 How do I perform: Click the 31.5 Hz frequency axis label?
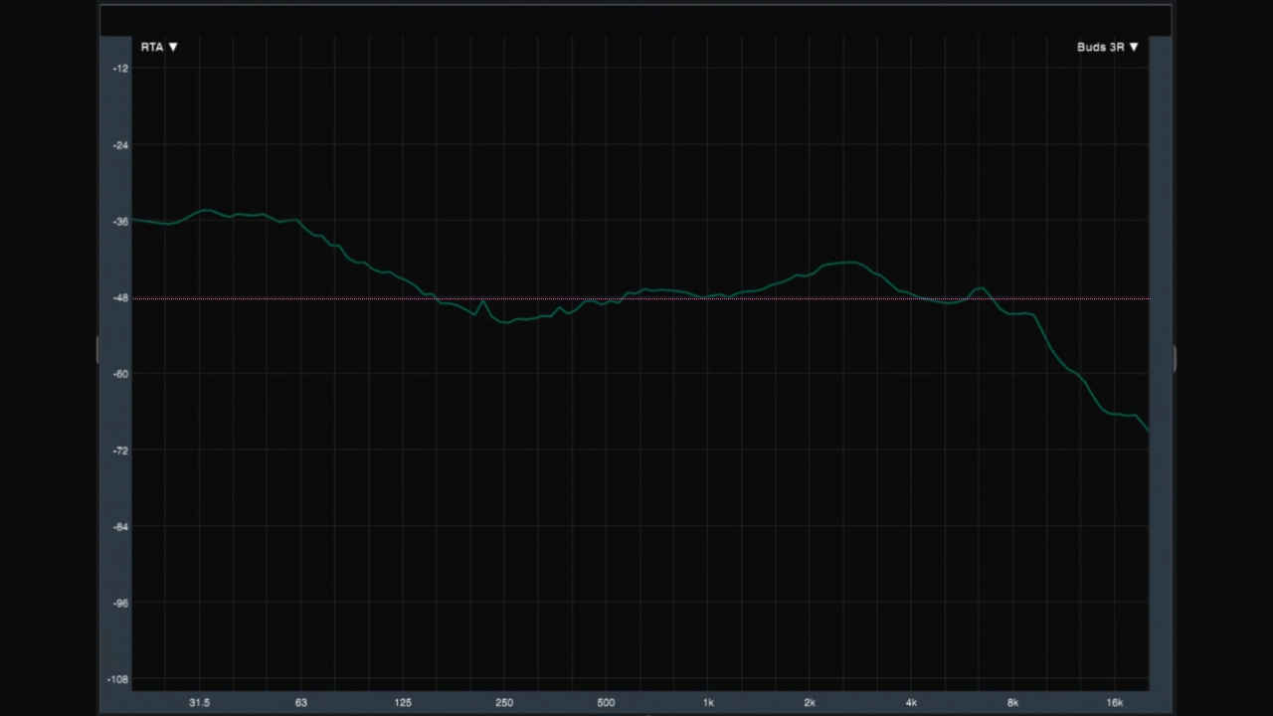[x=200, y=701]
